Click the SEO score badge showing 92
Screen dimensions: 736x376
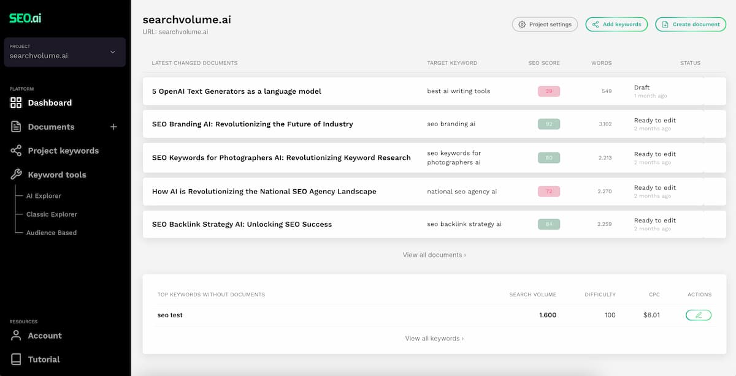548,124
